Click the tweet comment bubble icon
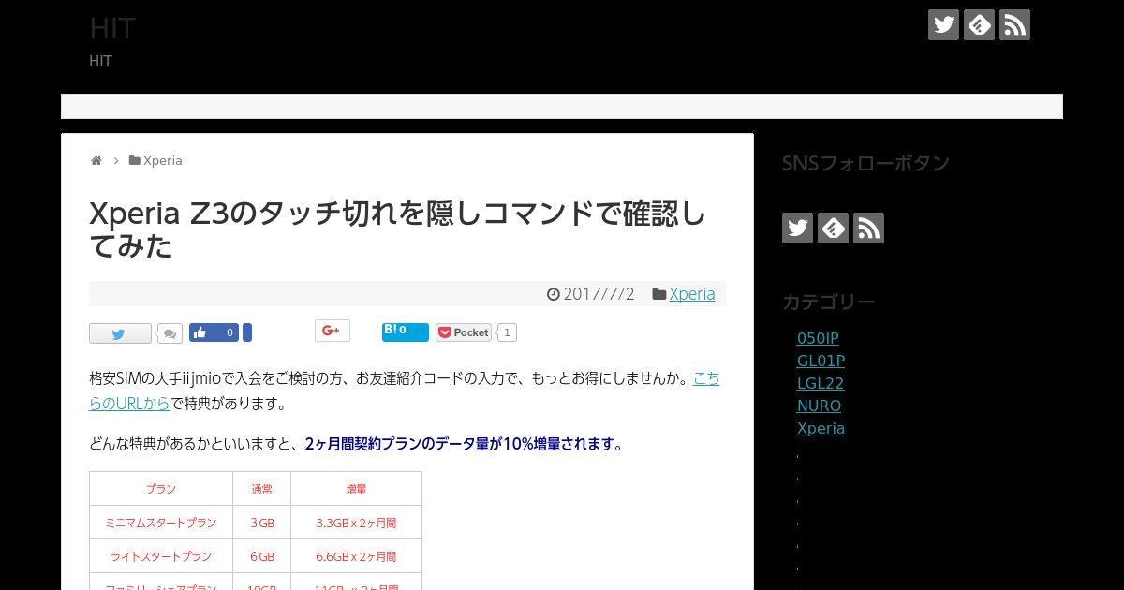This screenshot has width=1124, height=590. click(170, 333)
